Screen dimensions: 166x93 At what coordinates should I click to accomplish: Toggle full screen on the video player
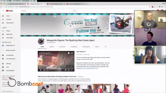coord(72,70)
